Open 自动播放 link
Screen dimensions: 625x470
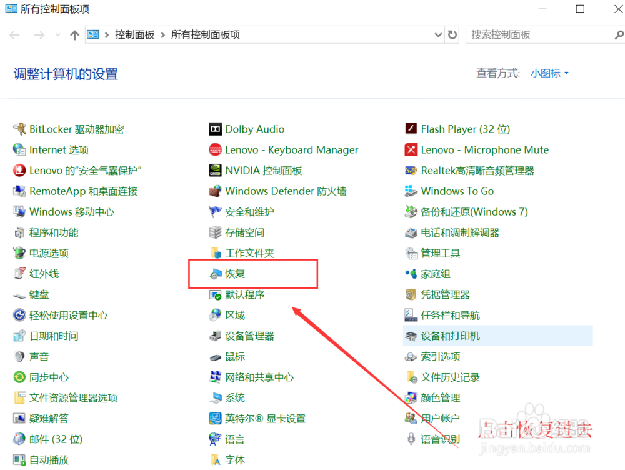49,460
